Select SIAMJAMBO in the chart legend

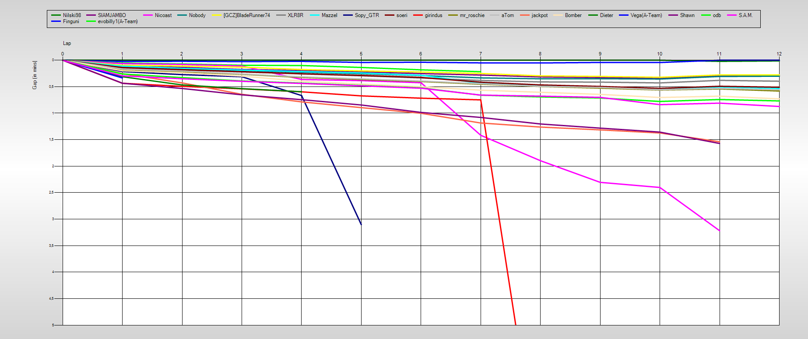click(x=112, y=15)
